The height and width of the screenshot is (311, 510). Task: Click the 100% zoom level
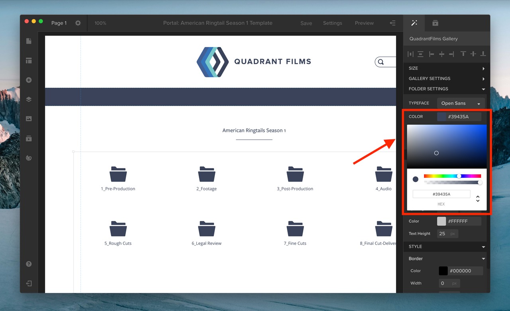[100, 23]
